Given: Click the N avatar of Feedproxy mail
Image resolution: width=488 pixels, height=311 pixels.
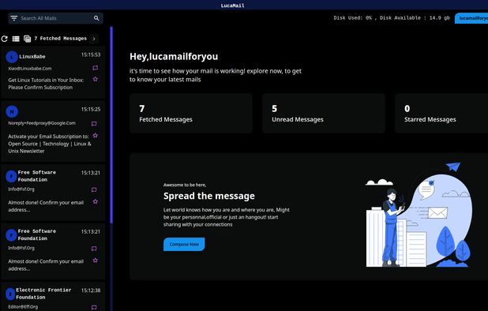Looking at the screenshot, I should [12, 111].
